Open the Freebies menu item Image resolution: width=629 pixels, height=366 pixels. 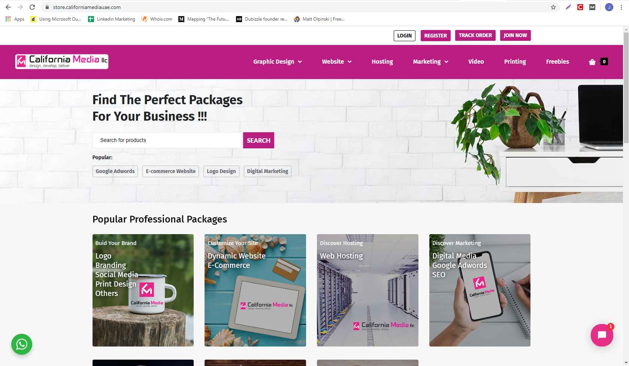pos(557,62)
